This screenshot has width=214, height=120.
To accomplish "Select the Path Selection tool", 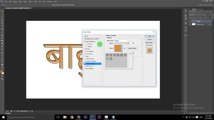I will tap(2, 58).
